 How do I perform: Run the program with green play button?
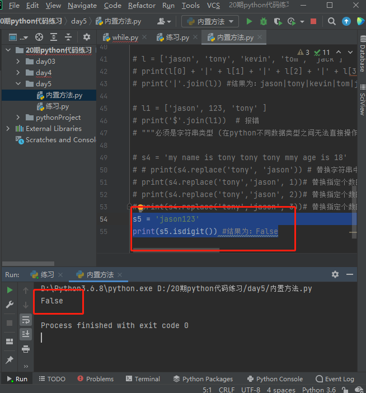tap(249, 22)
